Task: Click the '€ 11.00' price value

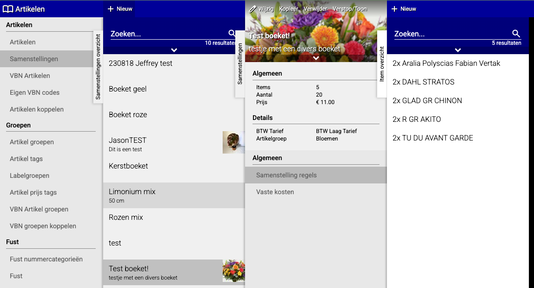Action: 325,102
